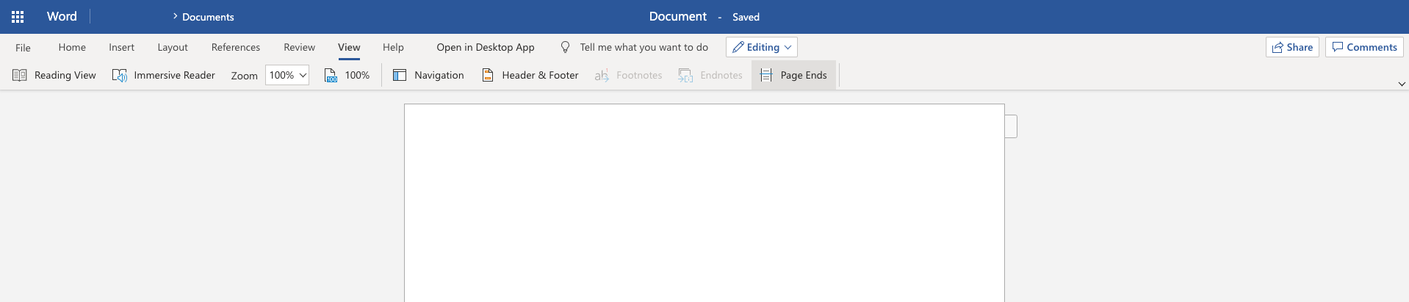Click the Footnotes button
The height and width of the screenshot is (302, 1409).
(628, 75)
